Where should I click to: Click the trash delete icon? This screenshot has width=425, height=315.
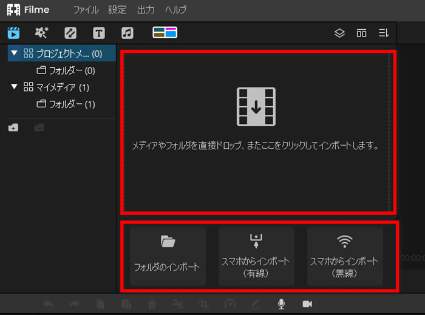[x=152, y=304]
